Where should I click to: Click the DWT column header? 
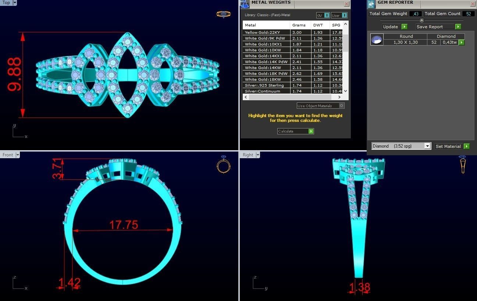tap(320, 25)
